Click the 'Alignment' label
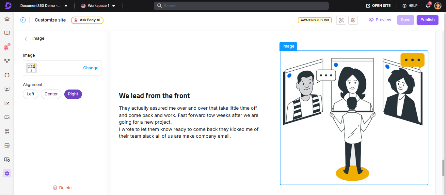Image resolution: width=446 pixels, height=195 pixels. [x=33, y=85]
